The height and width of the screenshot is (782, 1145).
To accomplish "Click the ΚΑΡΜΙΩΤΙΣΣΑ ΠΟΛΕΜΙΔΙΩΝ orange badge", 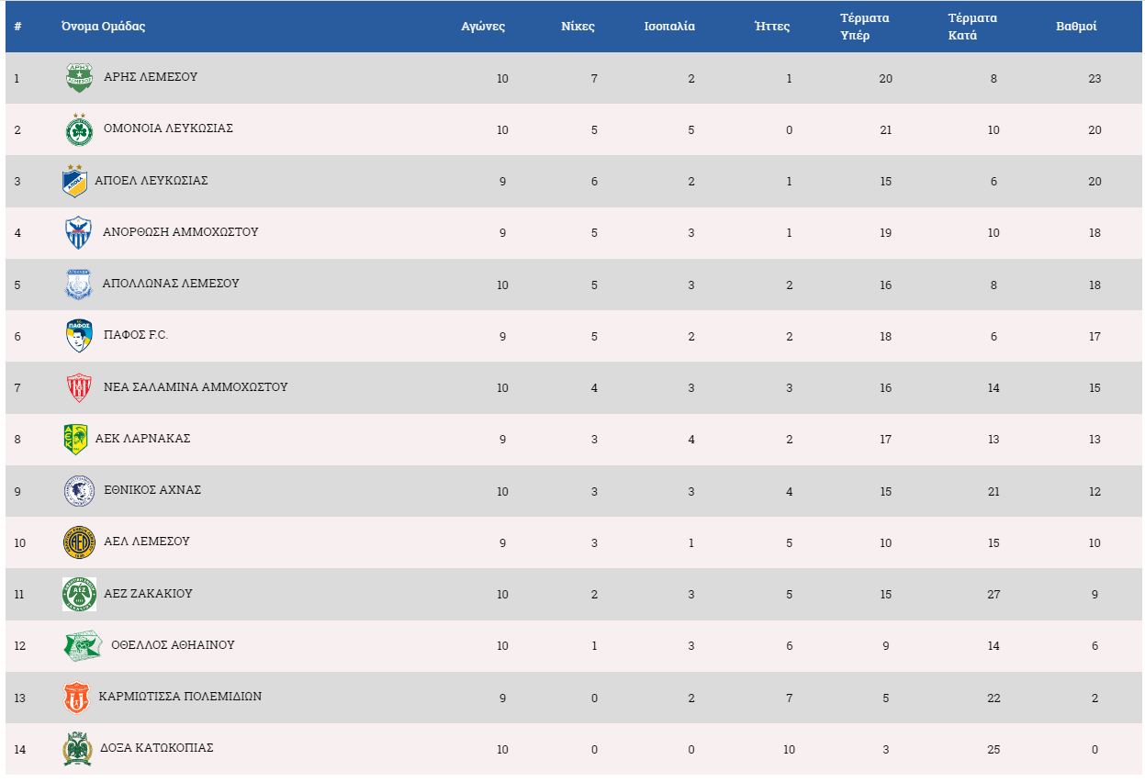I will tap(75, 698).
